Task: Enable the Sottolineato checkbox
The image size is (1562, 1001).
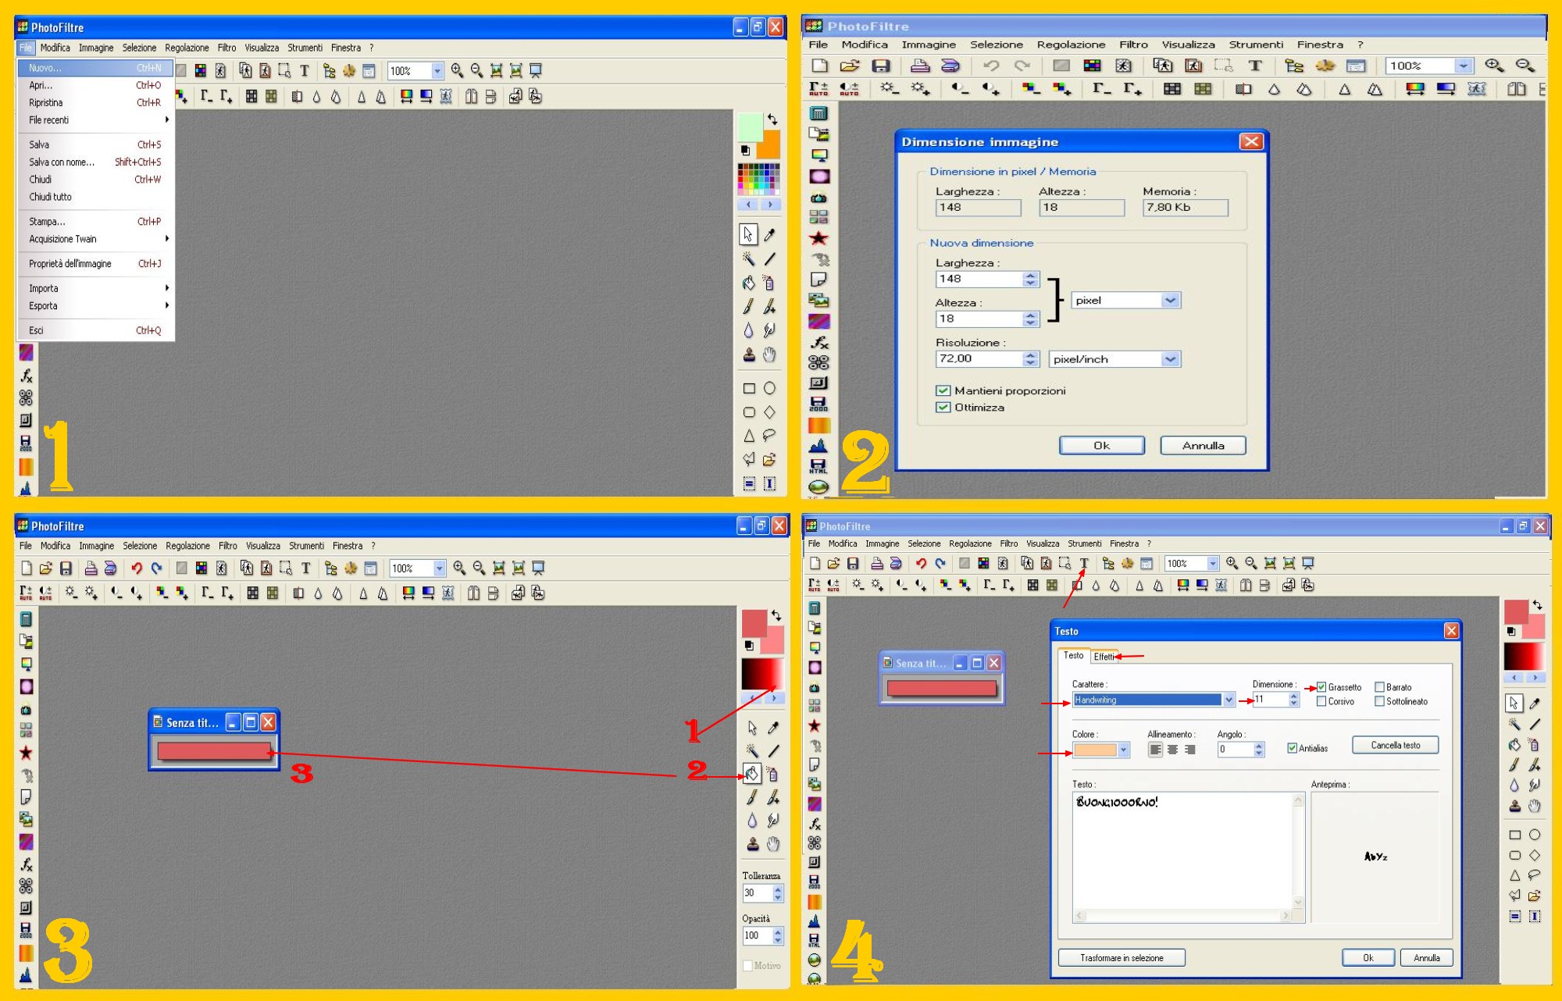Action: click(1380, 701)
